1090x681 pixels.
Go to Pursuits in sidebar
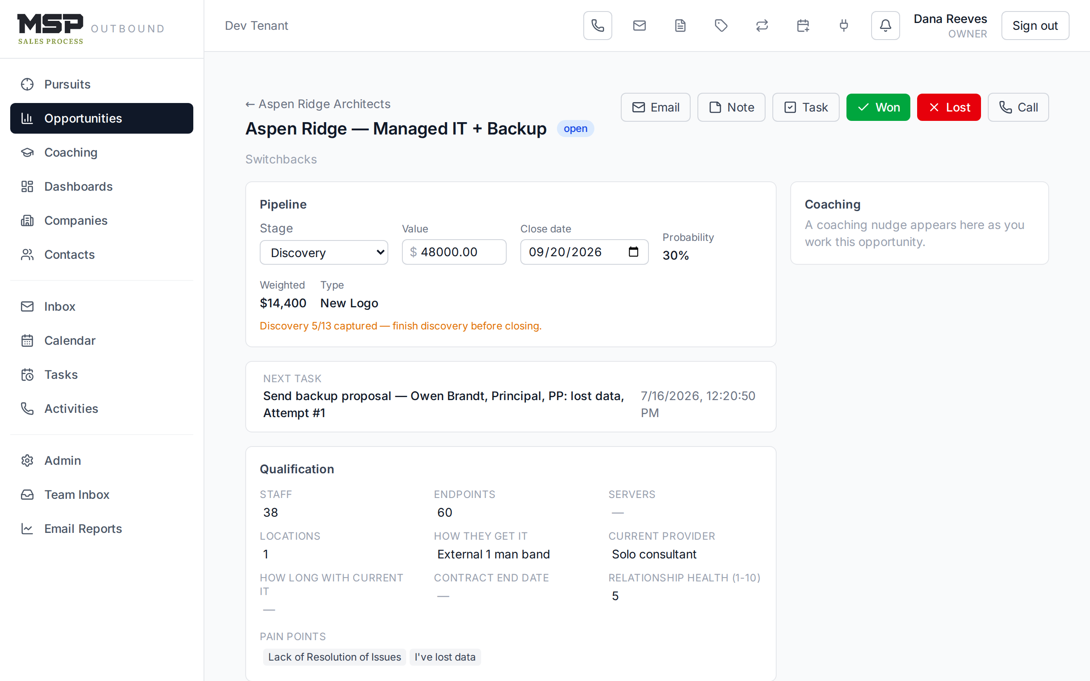pos(102,84)
